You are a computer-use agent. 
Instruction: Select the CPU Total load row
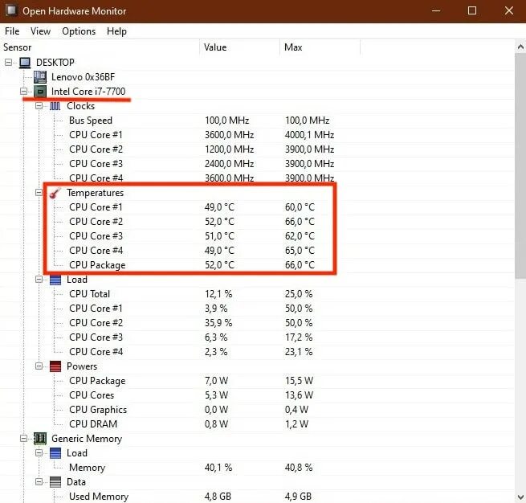pos(257,294)
